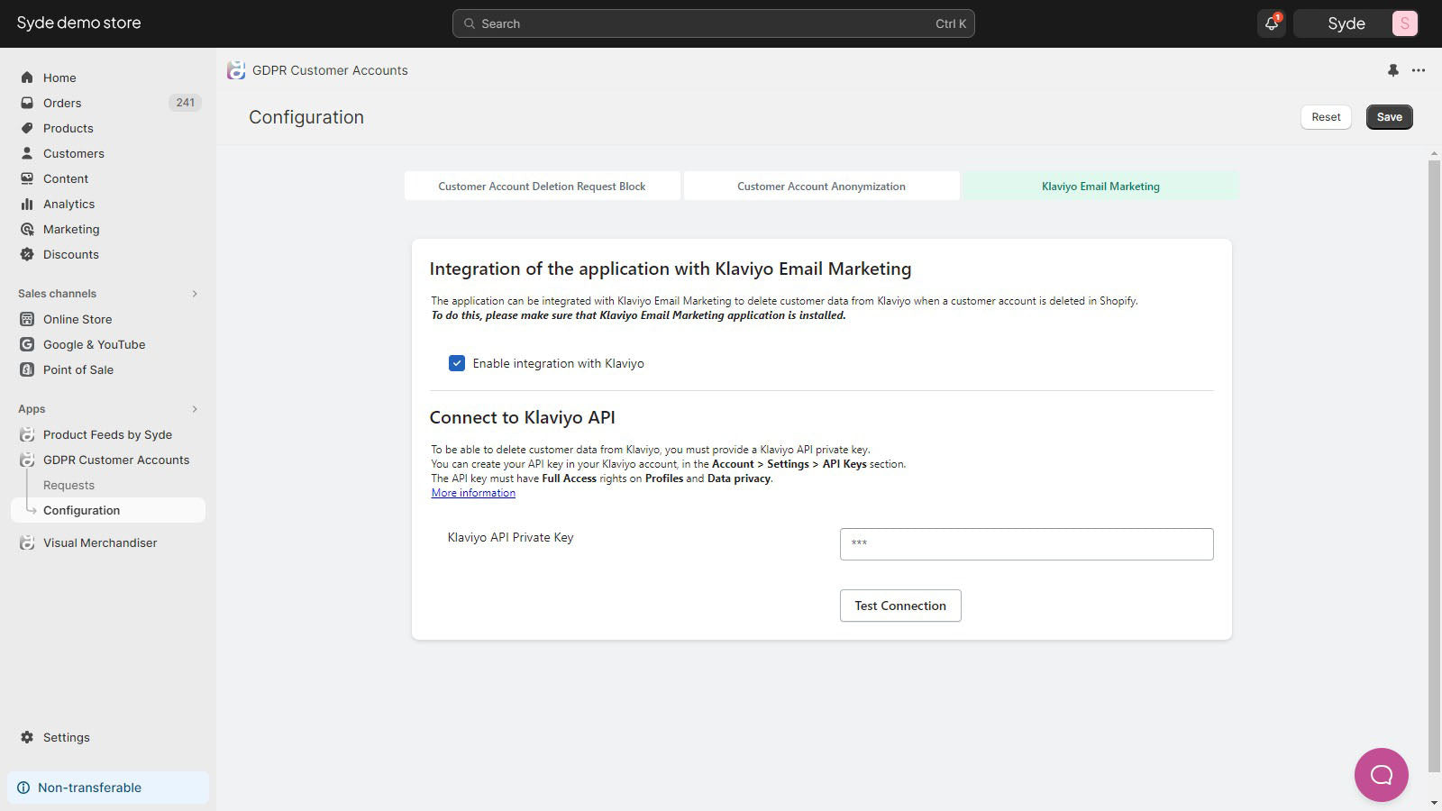Click the Klaviyo API Private Key label
Screen dimensions: 1442x811
pos(510,537)
